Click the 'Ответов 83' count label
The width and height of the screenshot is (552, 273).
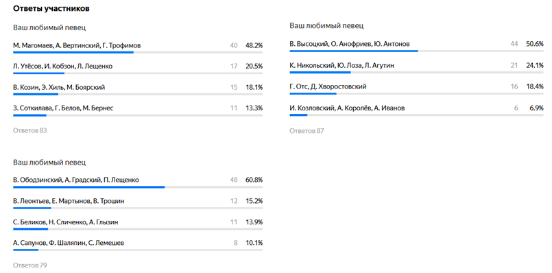(30, 131)
